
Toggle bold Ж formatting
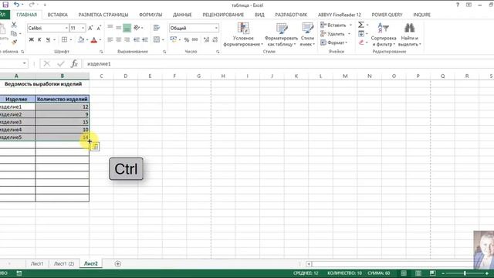pos(32,39)
